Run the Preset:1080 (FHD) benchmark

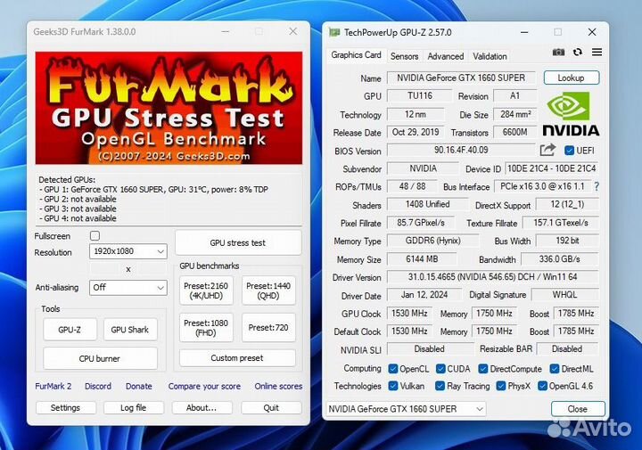(x=206, y=328)
